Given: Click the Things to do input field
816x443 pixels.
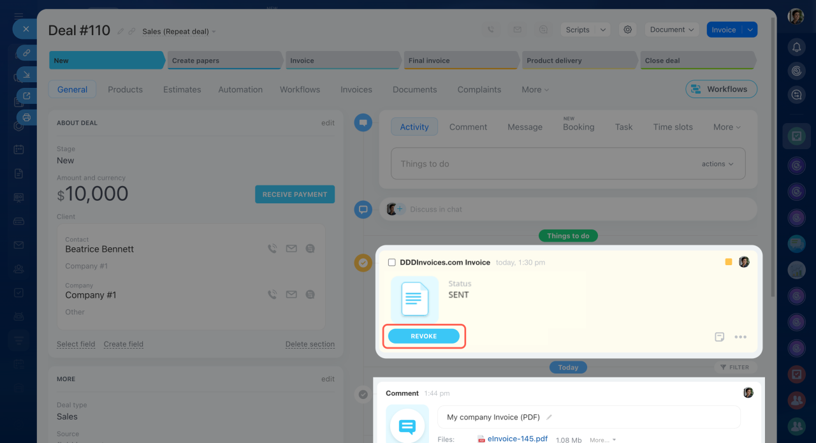Looking at the screenshot, I should pos(542,164).
